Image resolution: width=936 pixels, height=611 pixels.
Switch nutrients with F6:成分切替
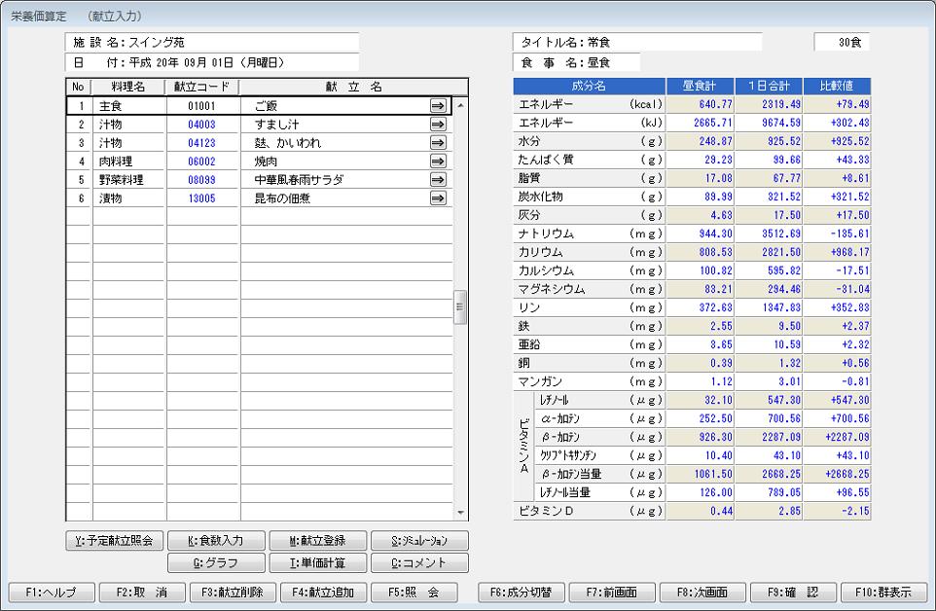(522, 592)
